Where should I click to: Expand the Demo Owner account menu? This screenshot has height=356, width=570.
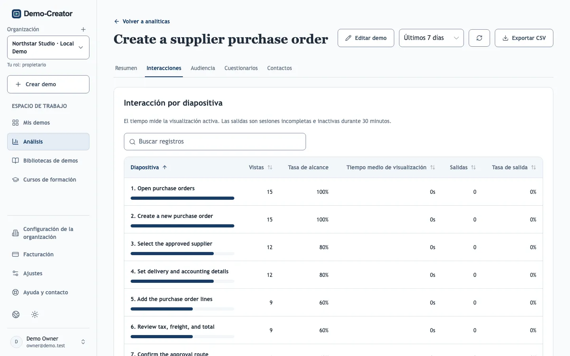pyautogui.click(x=48, y=342)
